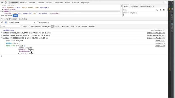Expand action Object arrow
Viewport: 175px width, 98px height.
(x=13, y=43)
